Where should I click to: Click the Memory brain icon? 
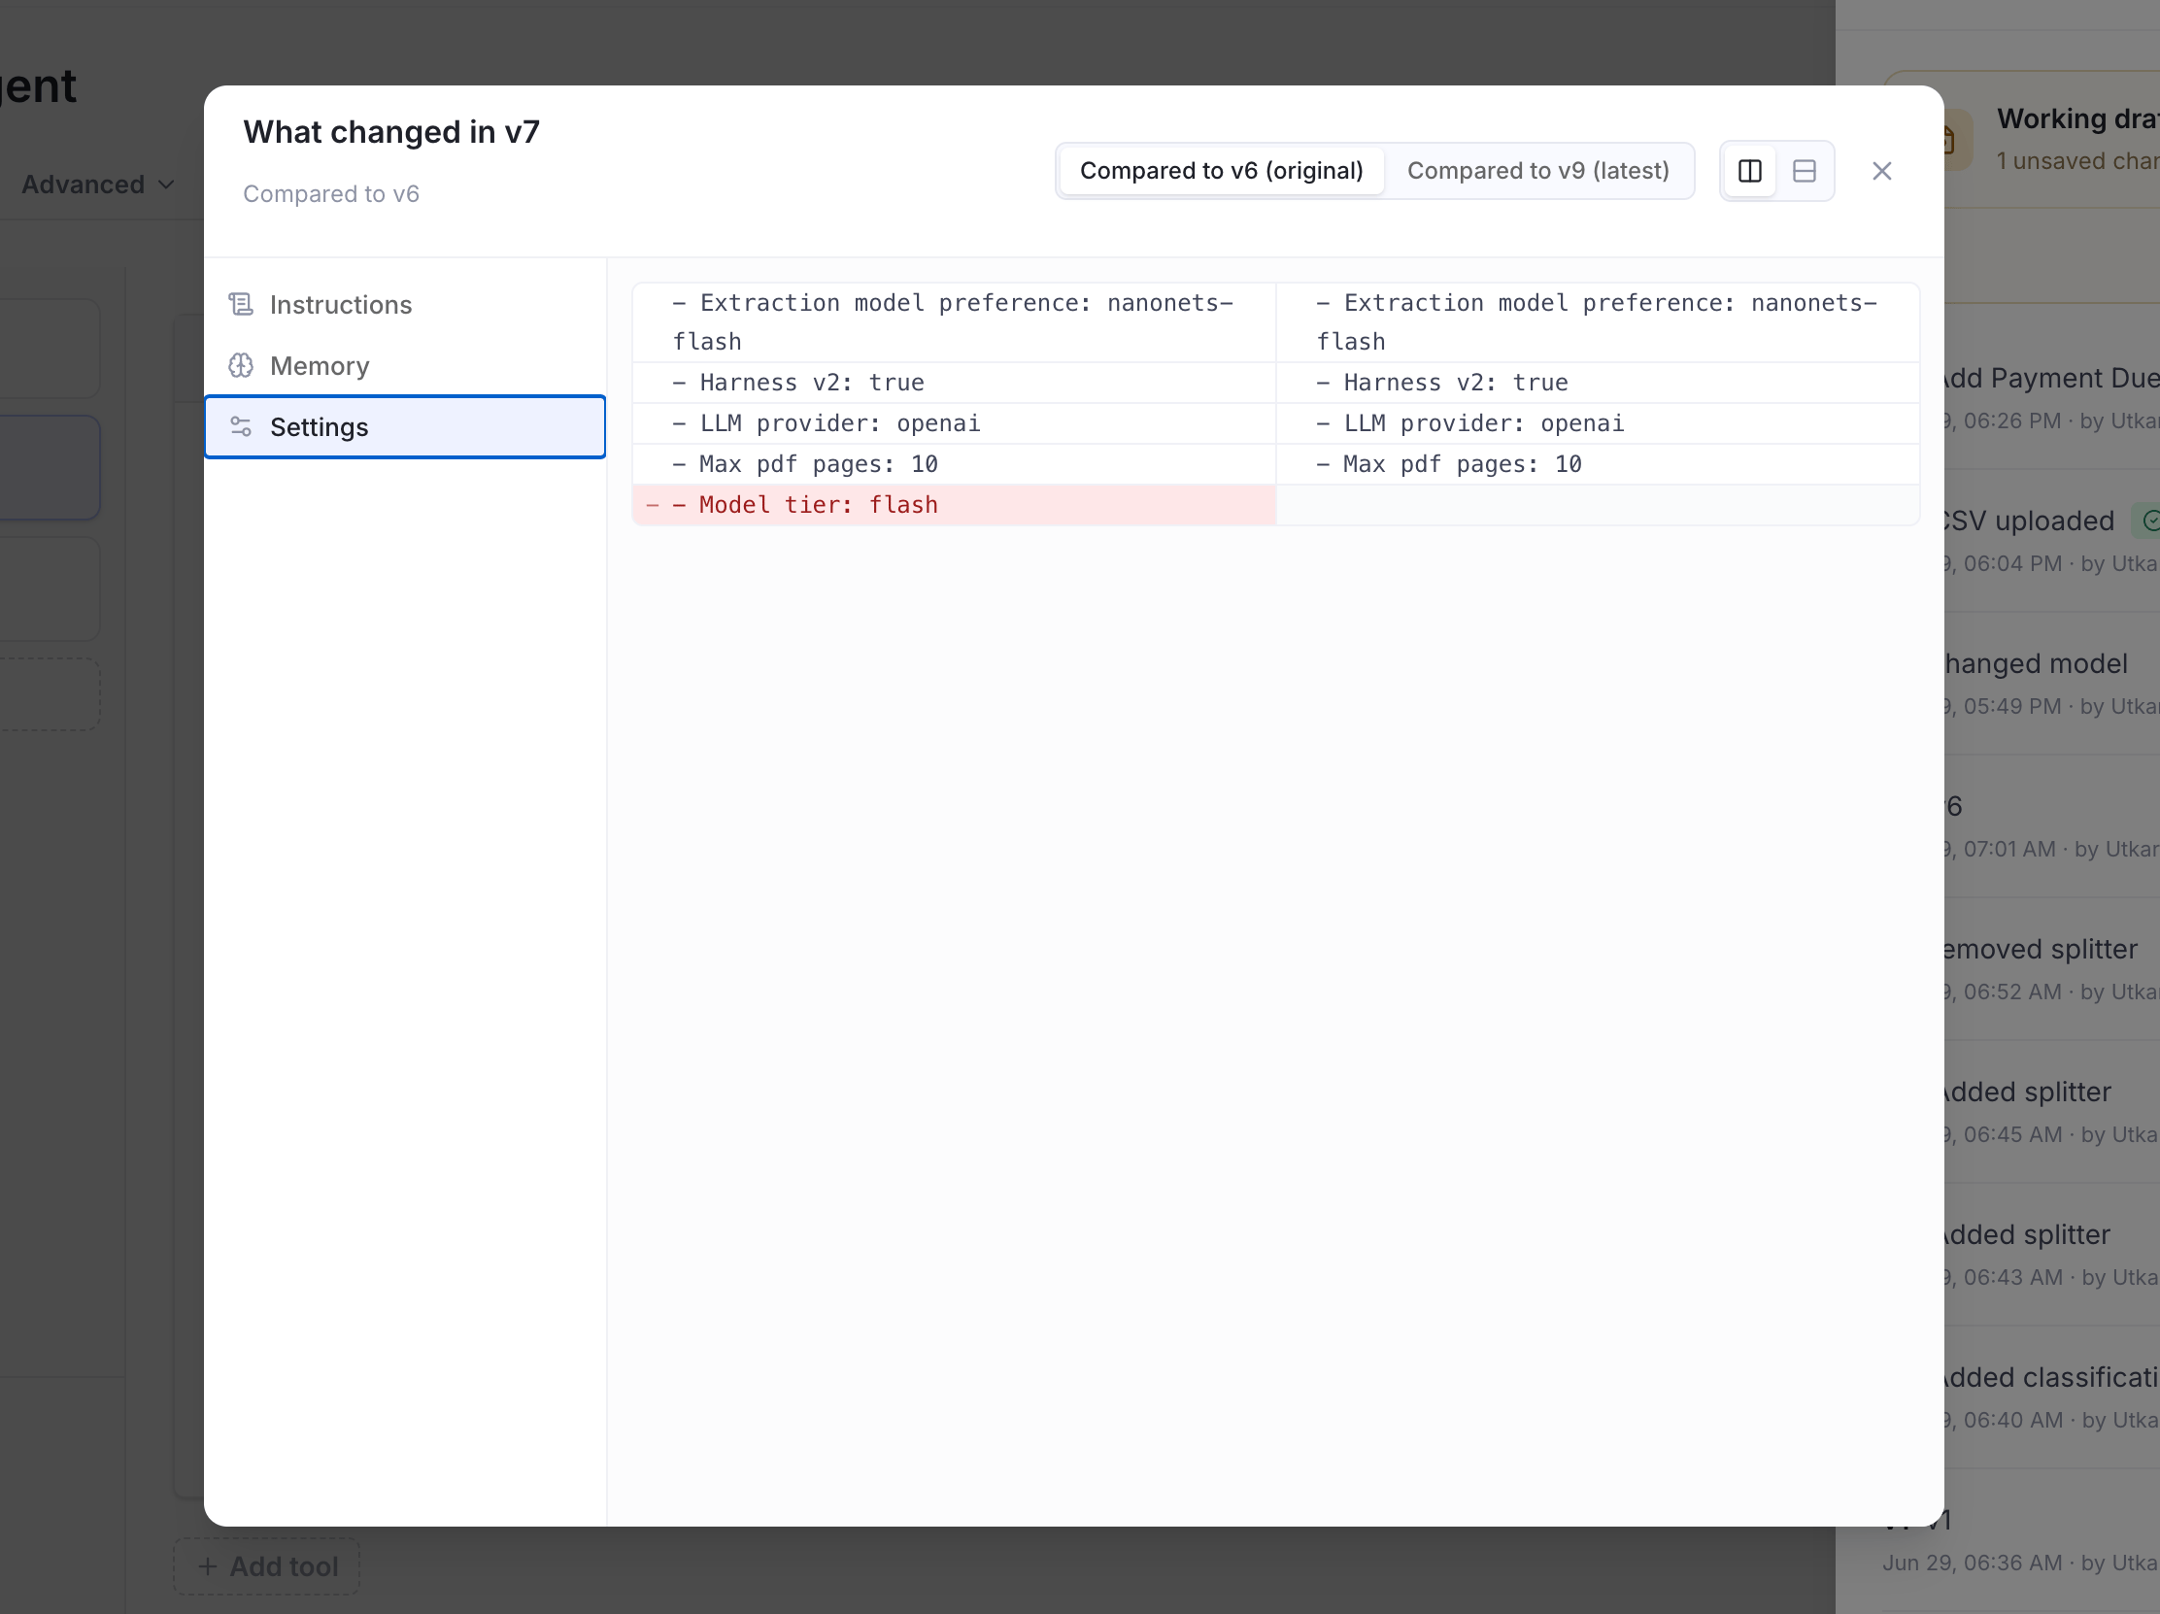(x=241, y=366)
